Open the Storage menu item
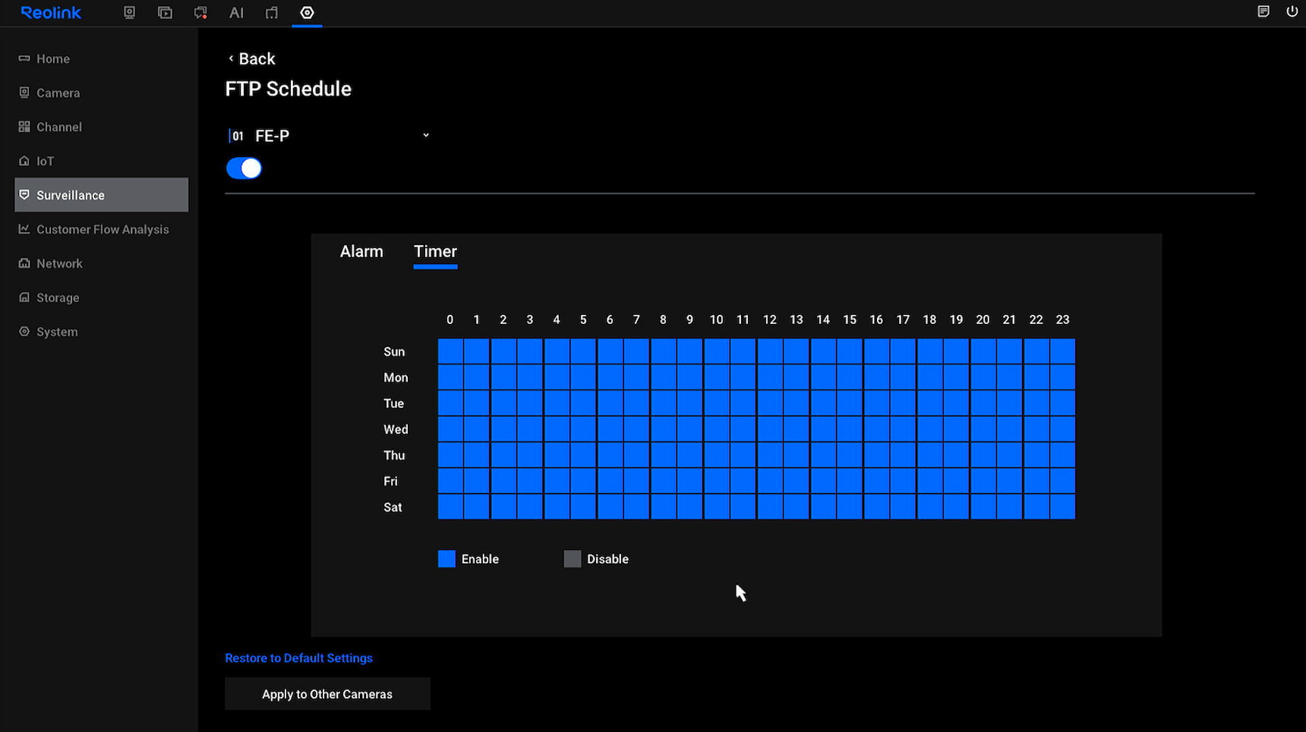Viewport: 1306px width, 732px height. (x=101, y=297)
